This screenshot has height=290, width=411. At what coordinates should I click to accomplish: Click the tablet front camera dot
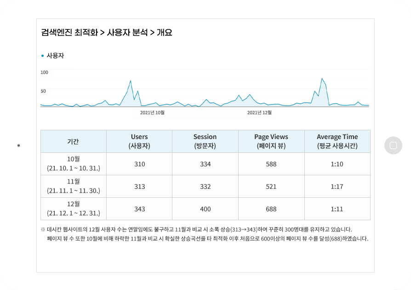pos(18,145)
